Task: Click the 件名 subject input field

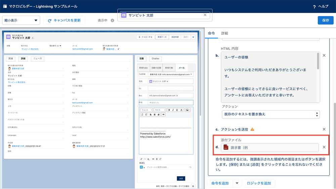Action: [x=171, y=102]
